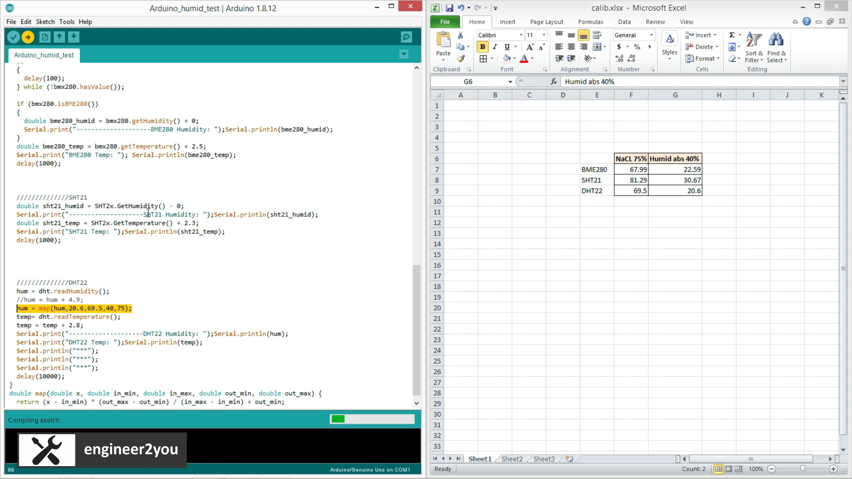Click the Open sketch icon in Arduino
The image size is (852, 479).
click(59, 37)
